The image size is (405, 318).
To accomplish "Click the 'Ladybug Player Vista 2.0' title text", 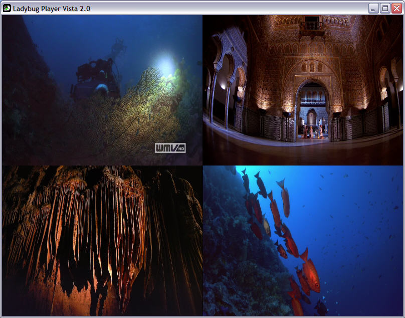I will pyautogui.click(x=52, y=9).
